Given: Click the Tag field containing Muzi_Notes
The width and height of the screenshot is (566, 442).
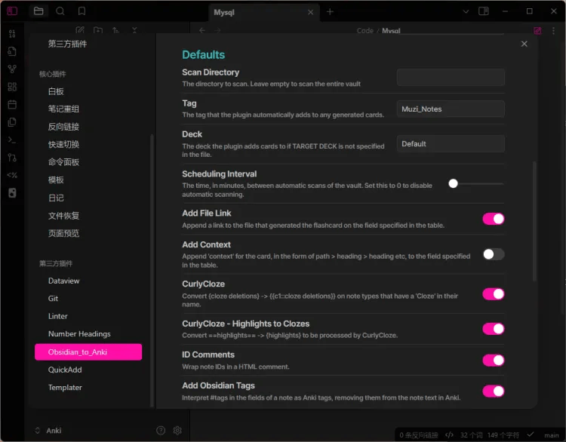Looking at the screenshot, I should pos(451,109).
